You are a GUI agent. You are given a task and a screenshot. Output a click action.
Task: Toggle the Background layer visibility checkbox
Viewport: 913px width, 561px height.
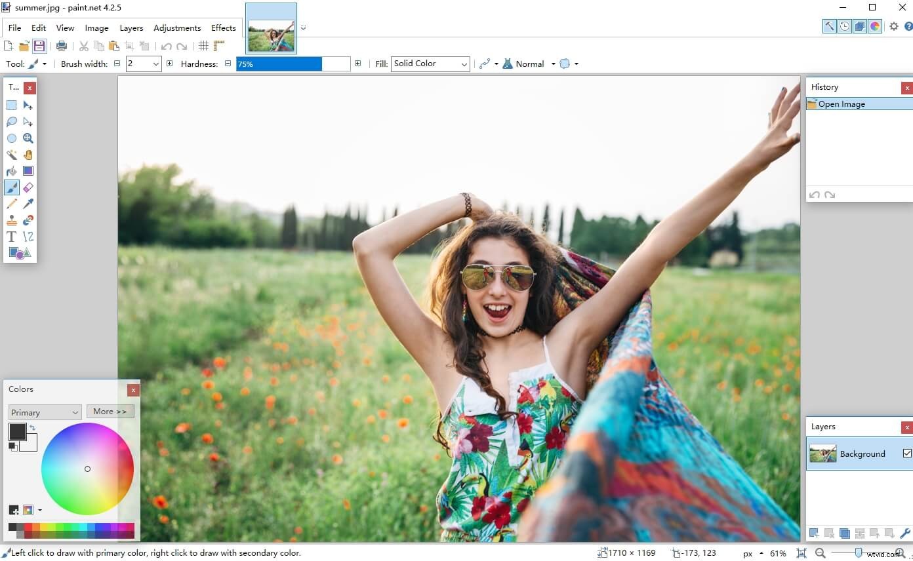point(907,454)
